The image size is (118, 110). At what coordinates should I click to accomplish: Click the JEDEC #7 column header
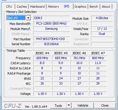click(98, 53)
